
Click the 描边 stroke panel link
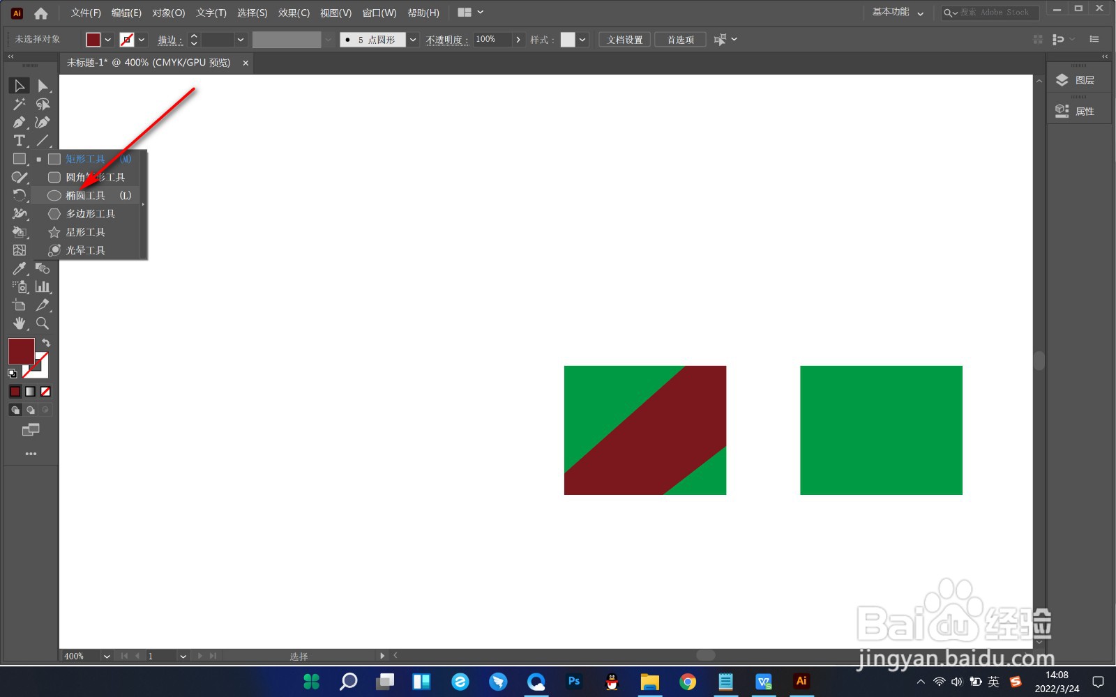tap(170, 40)
